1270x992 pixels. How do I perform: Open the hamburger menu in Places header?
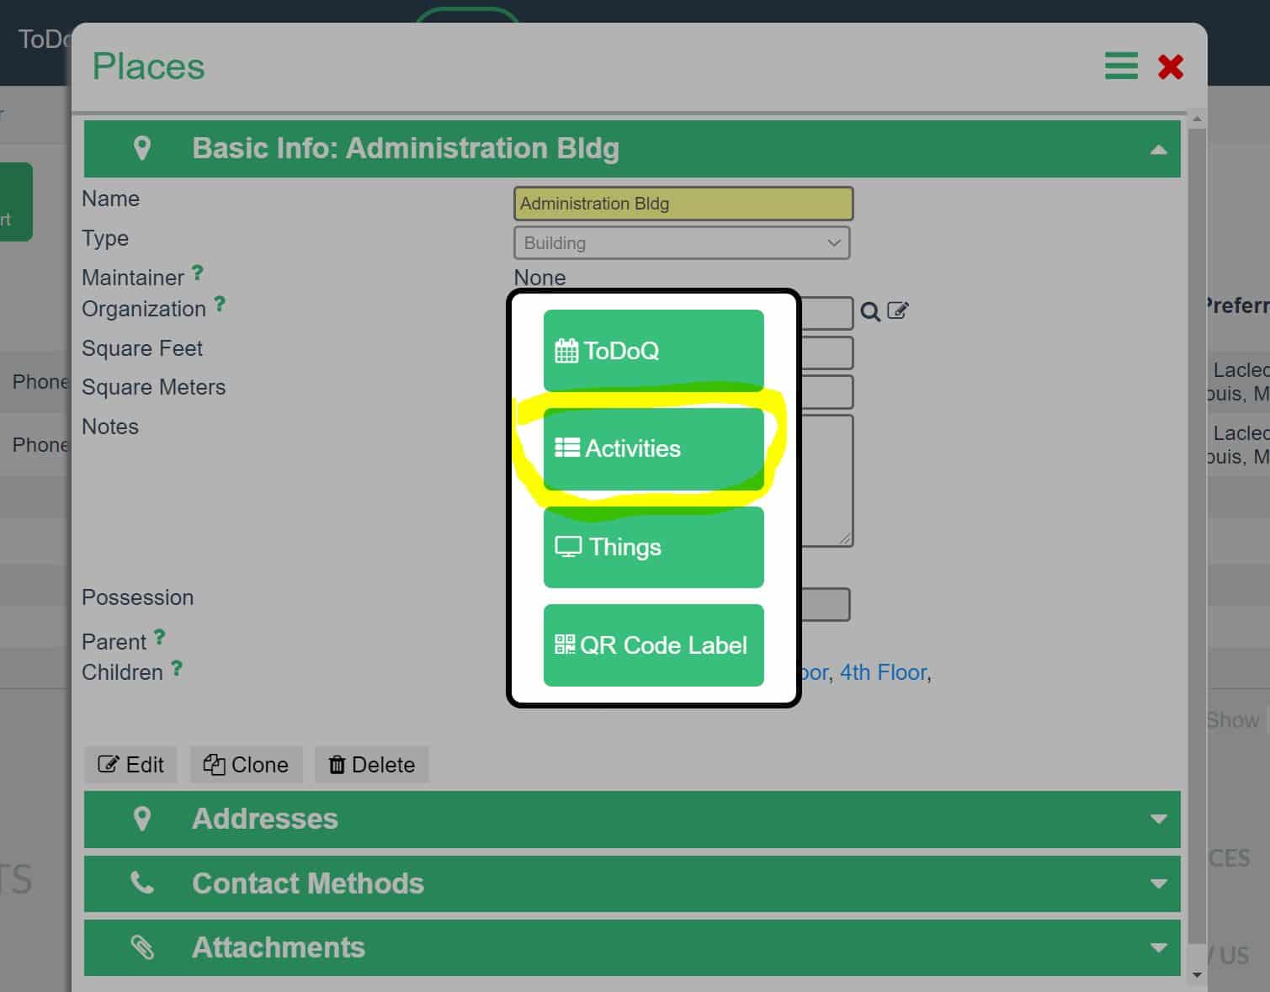click(1121, 66)
